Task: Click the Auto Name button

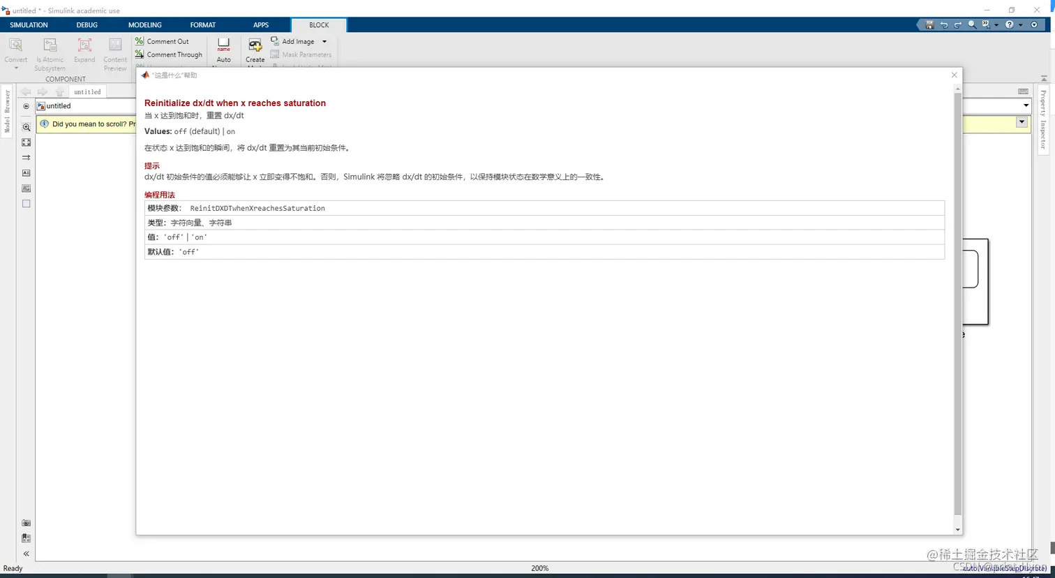Action: click(x=223, y=51)
